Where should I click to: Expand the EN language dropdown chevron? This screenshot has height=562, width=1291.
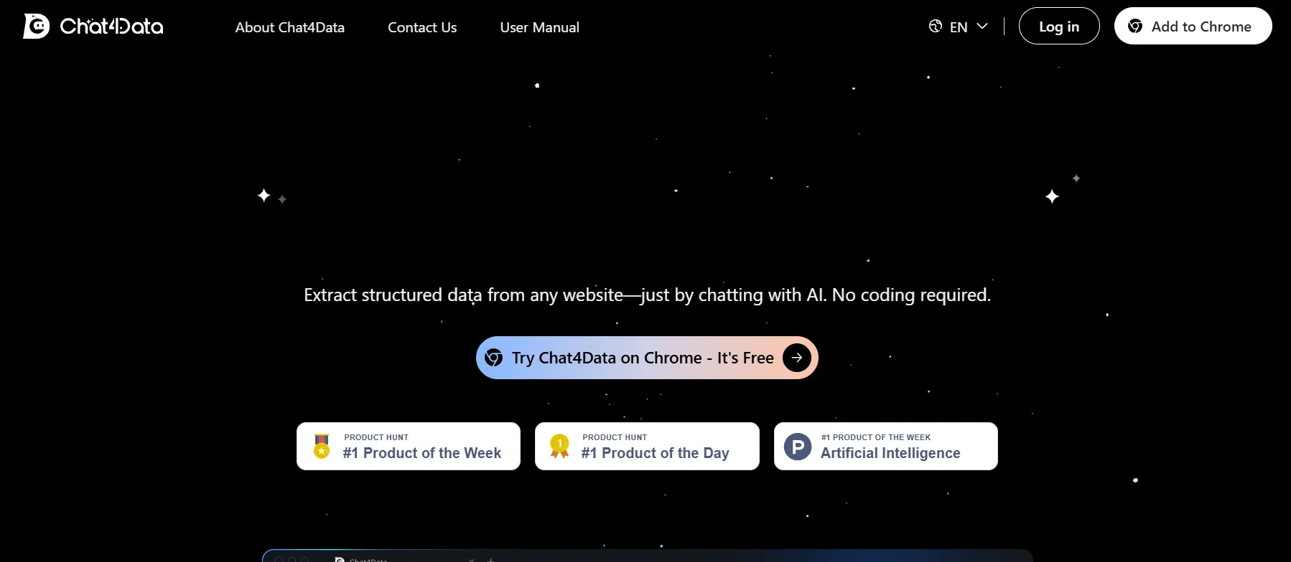[x=982, y=27]
